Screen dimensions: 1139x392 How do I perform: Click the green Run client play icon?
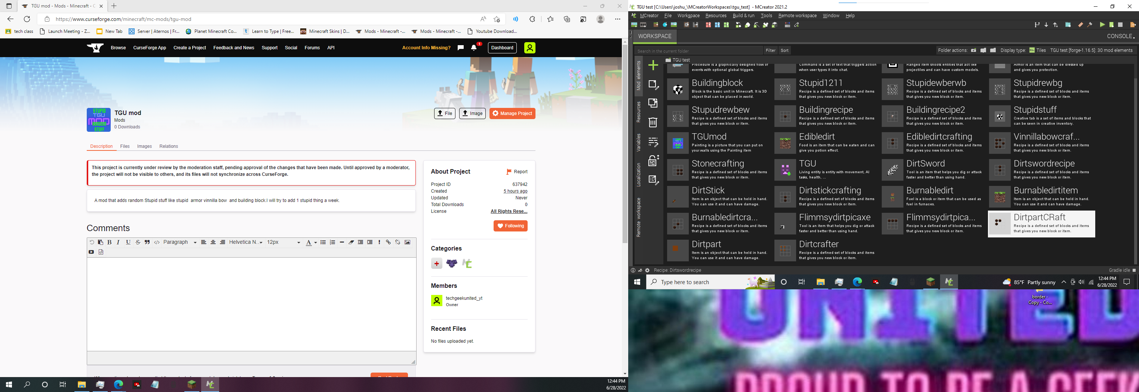tap(1102, 25)
